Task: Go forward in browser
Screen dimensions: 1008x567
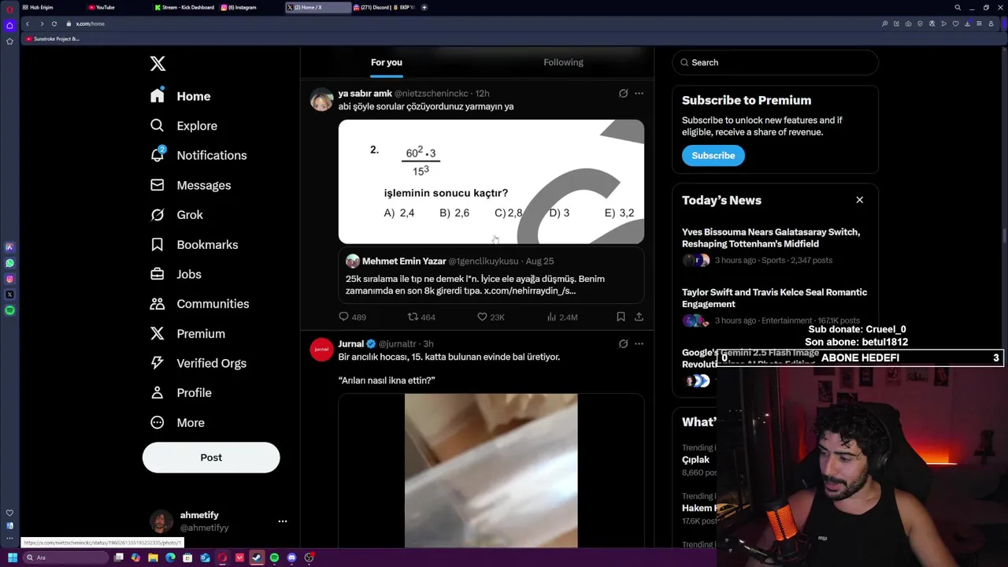Action: (42, 24)
